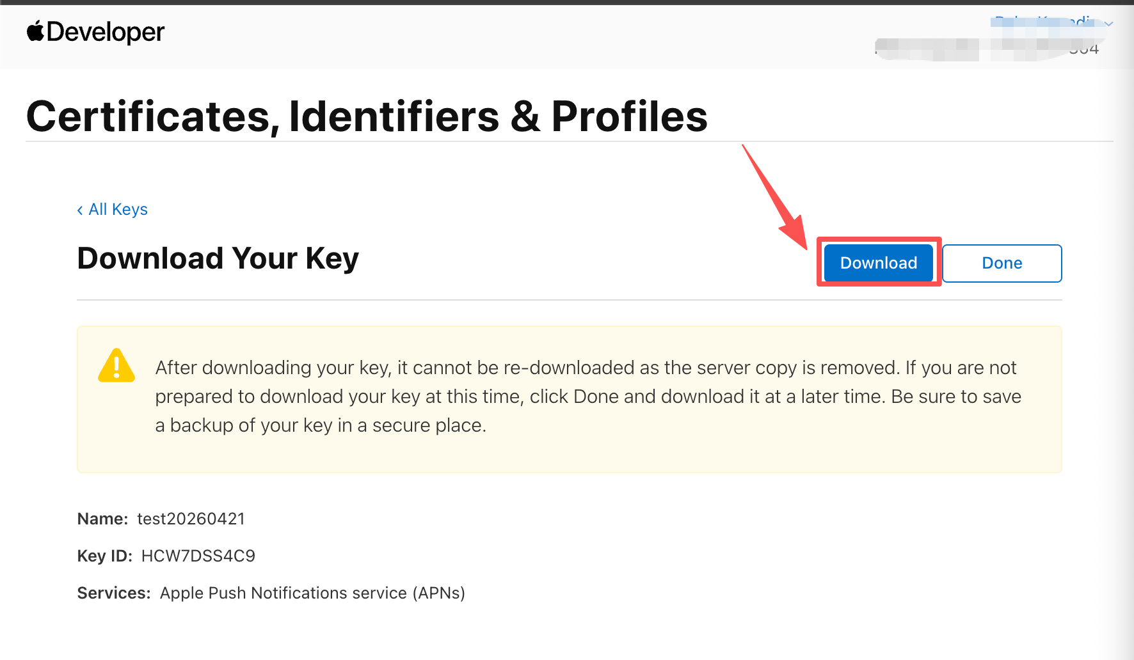Click the back chevron beside All Keys
Image resolution: width=1134 pixels, height=660 pixels.
80,210
